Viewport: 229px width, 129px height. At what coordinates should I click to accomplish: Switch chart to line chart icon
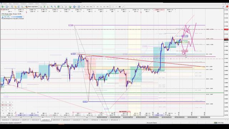tap(48, 7)
